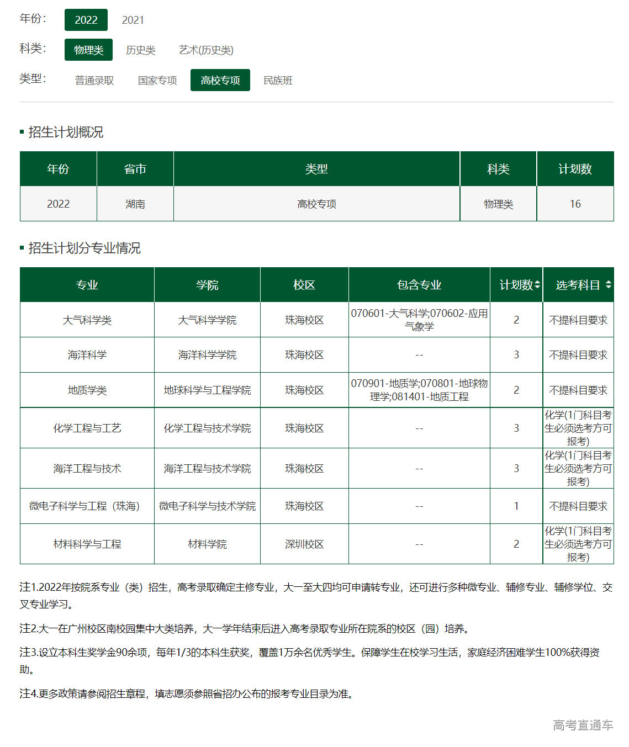
Task: Select 民族班 from the 类型 options
Action: [x=278, y=80]
